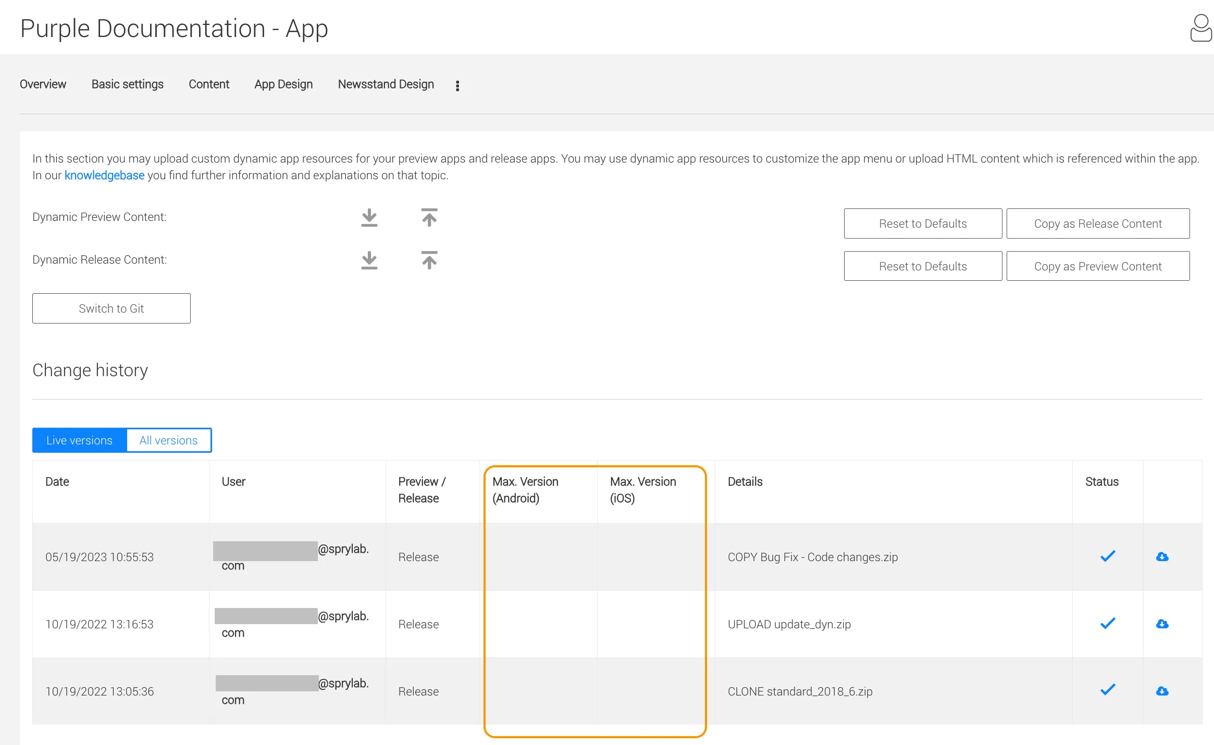Image resolution: width=1214 pixels, height=745 pixels.
Task: Download Dynamic Preview Content
Action: [x=369, y=218]
